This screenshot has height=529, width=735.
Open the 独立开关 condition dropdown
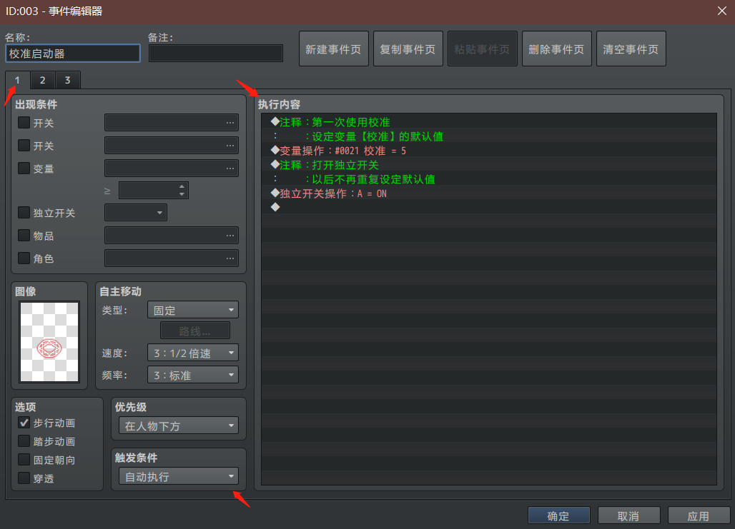pos(135,213)
